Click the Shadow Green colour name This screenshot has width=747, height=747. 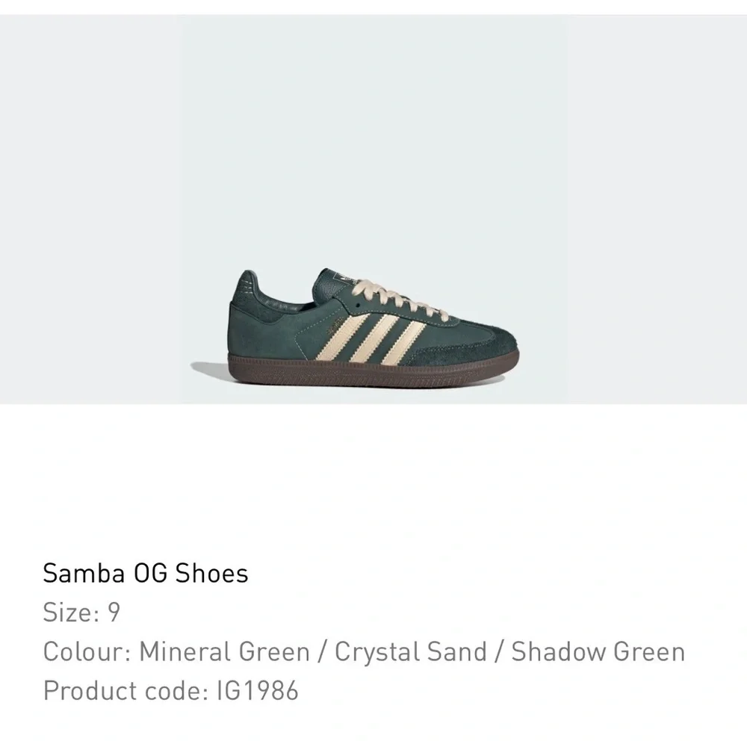(x=598, y=651)
